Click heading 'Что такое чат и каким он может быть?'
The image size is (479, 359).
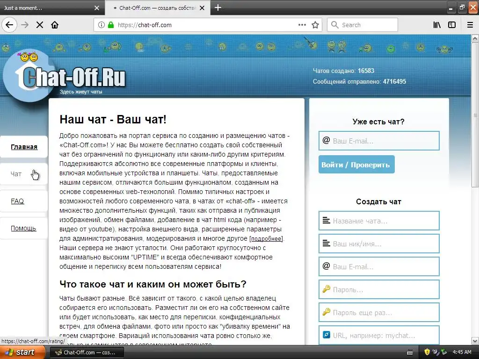[153, 284]
